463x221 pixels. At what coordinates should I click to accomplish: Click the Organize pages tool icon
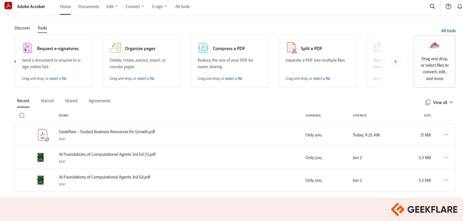[x=115, y=48]
